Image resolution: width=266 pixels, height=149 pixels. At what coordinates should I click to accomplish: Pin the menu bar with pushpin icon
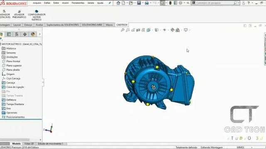110,3
